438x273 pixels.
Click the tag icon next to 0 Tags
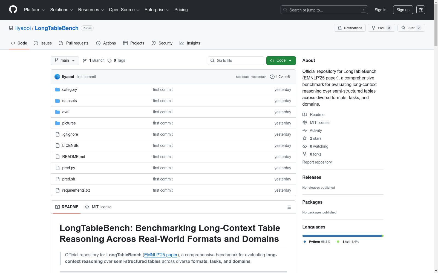pos(109,61)
